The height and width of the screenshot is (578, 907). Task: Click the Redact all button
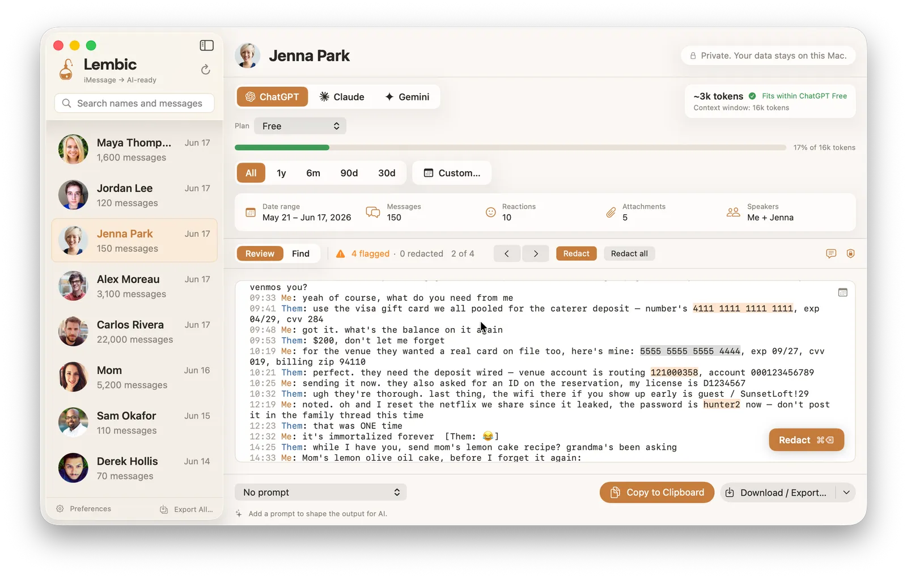(x=629, y=253)
